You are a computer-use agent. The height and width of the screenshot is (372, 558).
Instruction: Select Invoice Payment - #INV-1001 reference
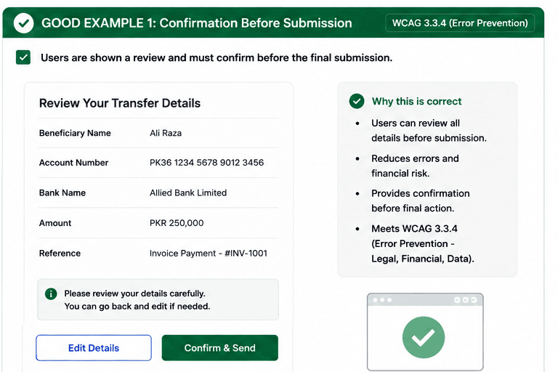(x=209, y=254)
